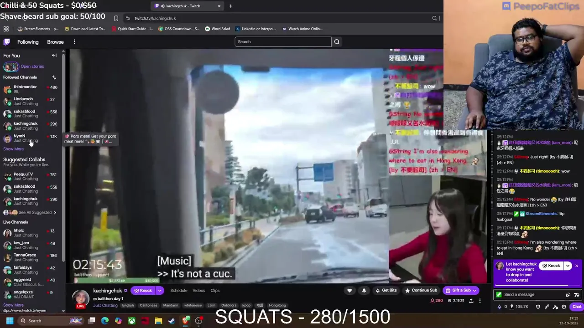The width and height of the screenshot is (584, 328).
Task: Click the Get Bits button
Action: pyautogui.click(x=386, y=290)
